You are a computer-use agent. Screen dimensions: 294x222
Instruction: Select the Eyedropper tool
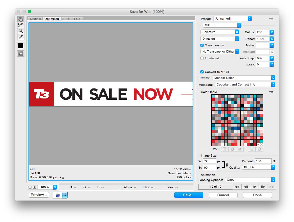point(21,37)
